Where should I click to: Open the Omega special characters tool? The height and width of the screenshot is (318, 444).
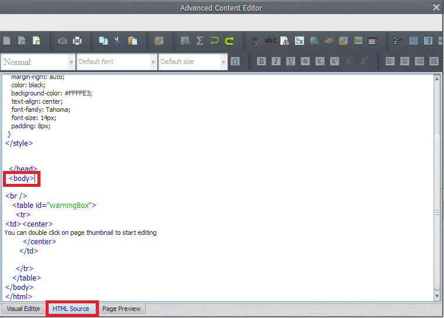[235, 61]
